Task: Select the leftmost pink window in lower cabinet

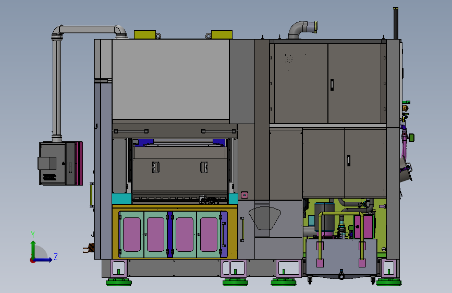Action: tap(132, 235)
